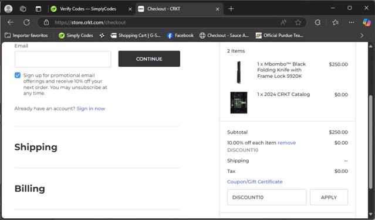Click the APPLY coupon button
375x220 pixels.
(329, 197)
